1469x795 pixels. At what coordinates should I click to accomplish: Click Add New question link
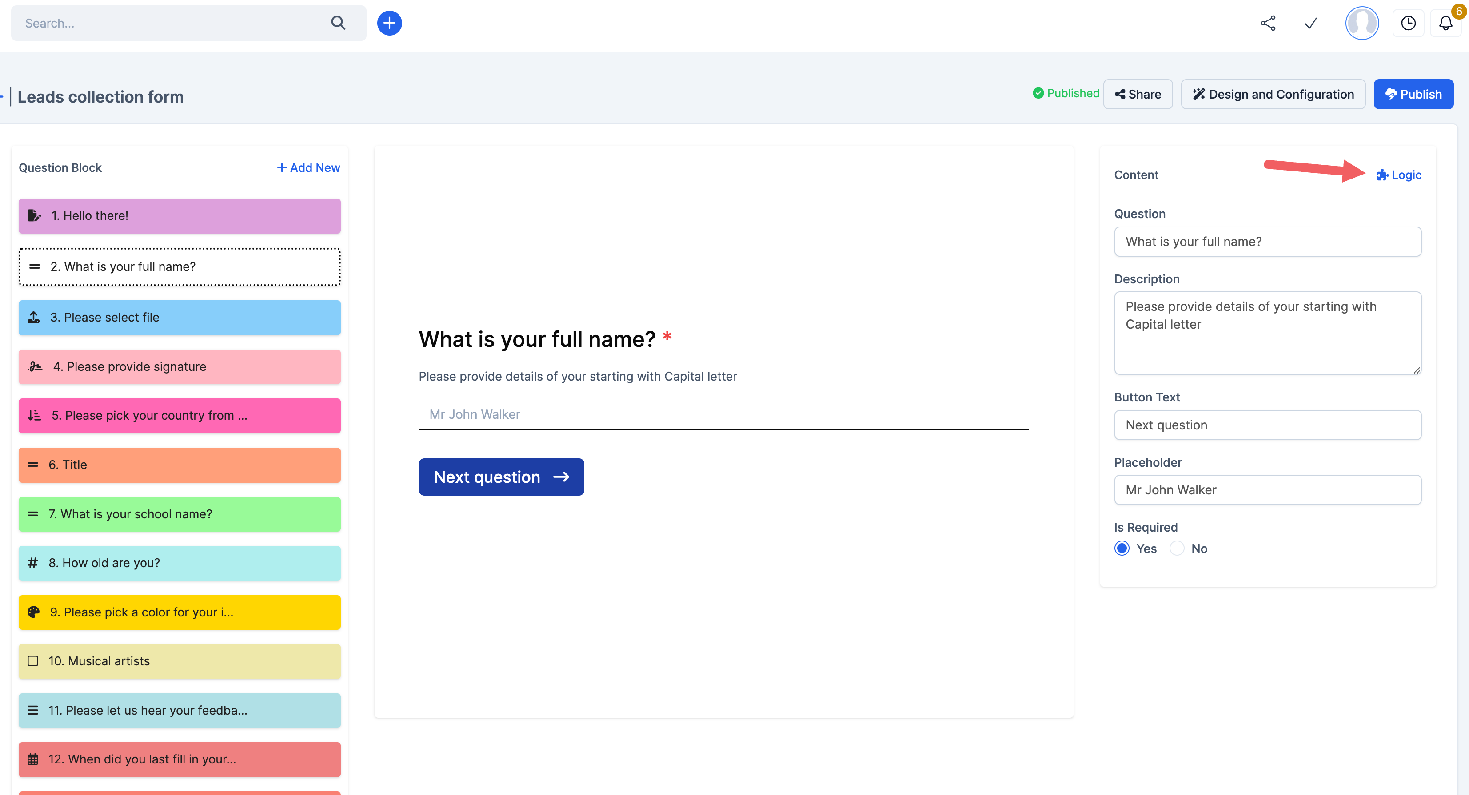point(308,167)
